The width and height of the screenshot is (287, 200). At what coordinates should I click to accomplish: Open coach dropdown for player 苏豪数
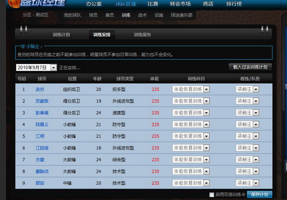point(256,101)
